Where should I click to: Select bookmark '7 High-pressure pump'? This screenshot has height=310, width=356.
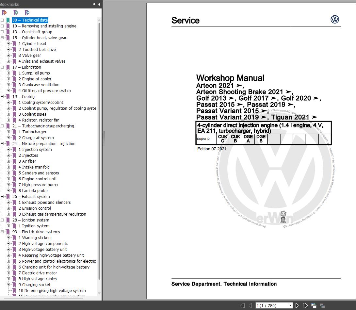coord(38,185)
